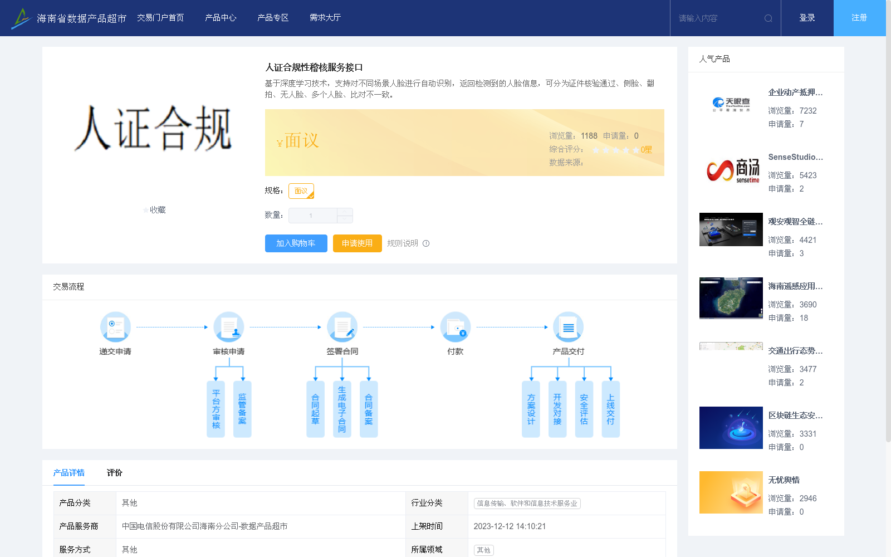Open the 区块链生态安 product thumbnail
This screenshot has height=557, width=891.
731,428
